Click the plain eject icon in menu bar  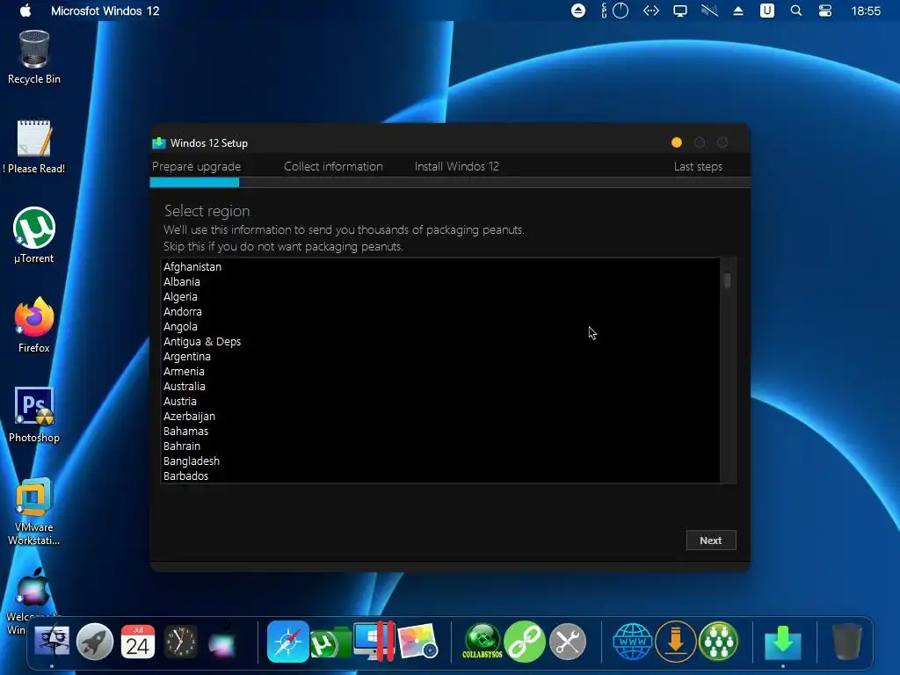click(738, 11)
